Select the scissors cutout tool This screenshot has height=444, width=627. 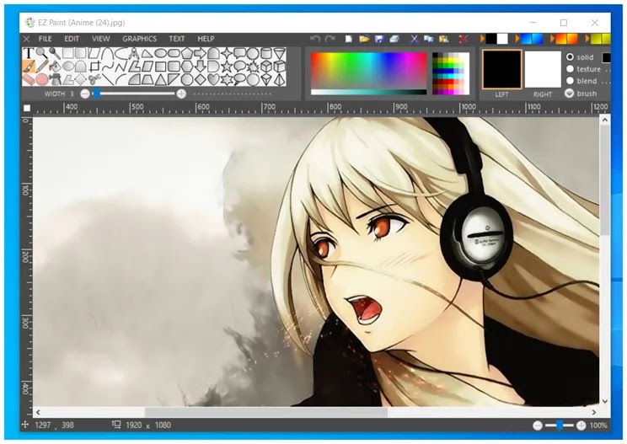point(94,78)
